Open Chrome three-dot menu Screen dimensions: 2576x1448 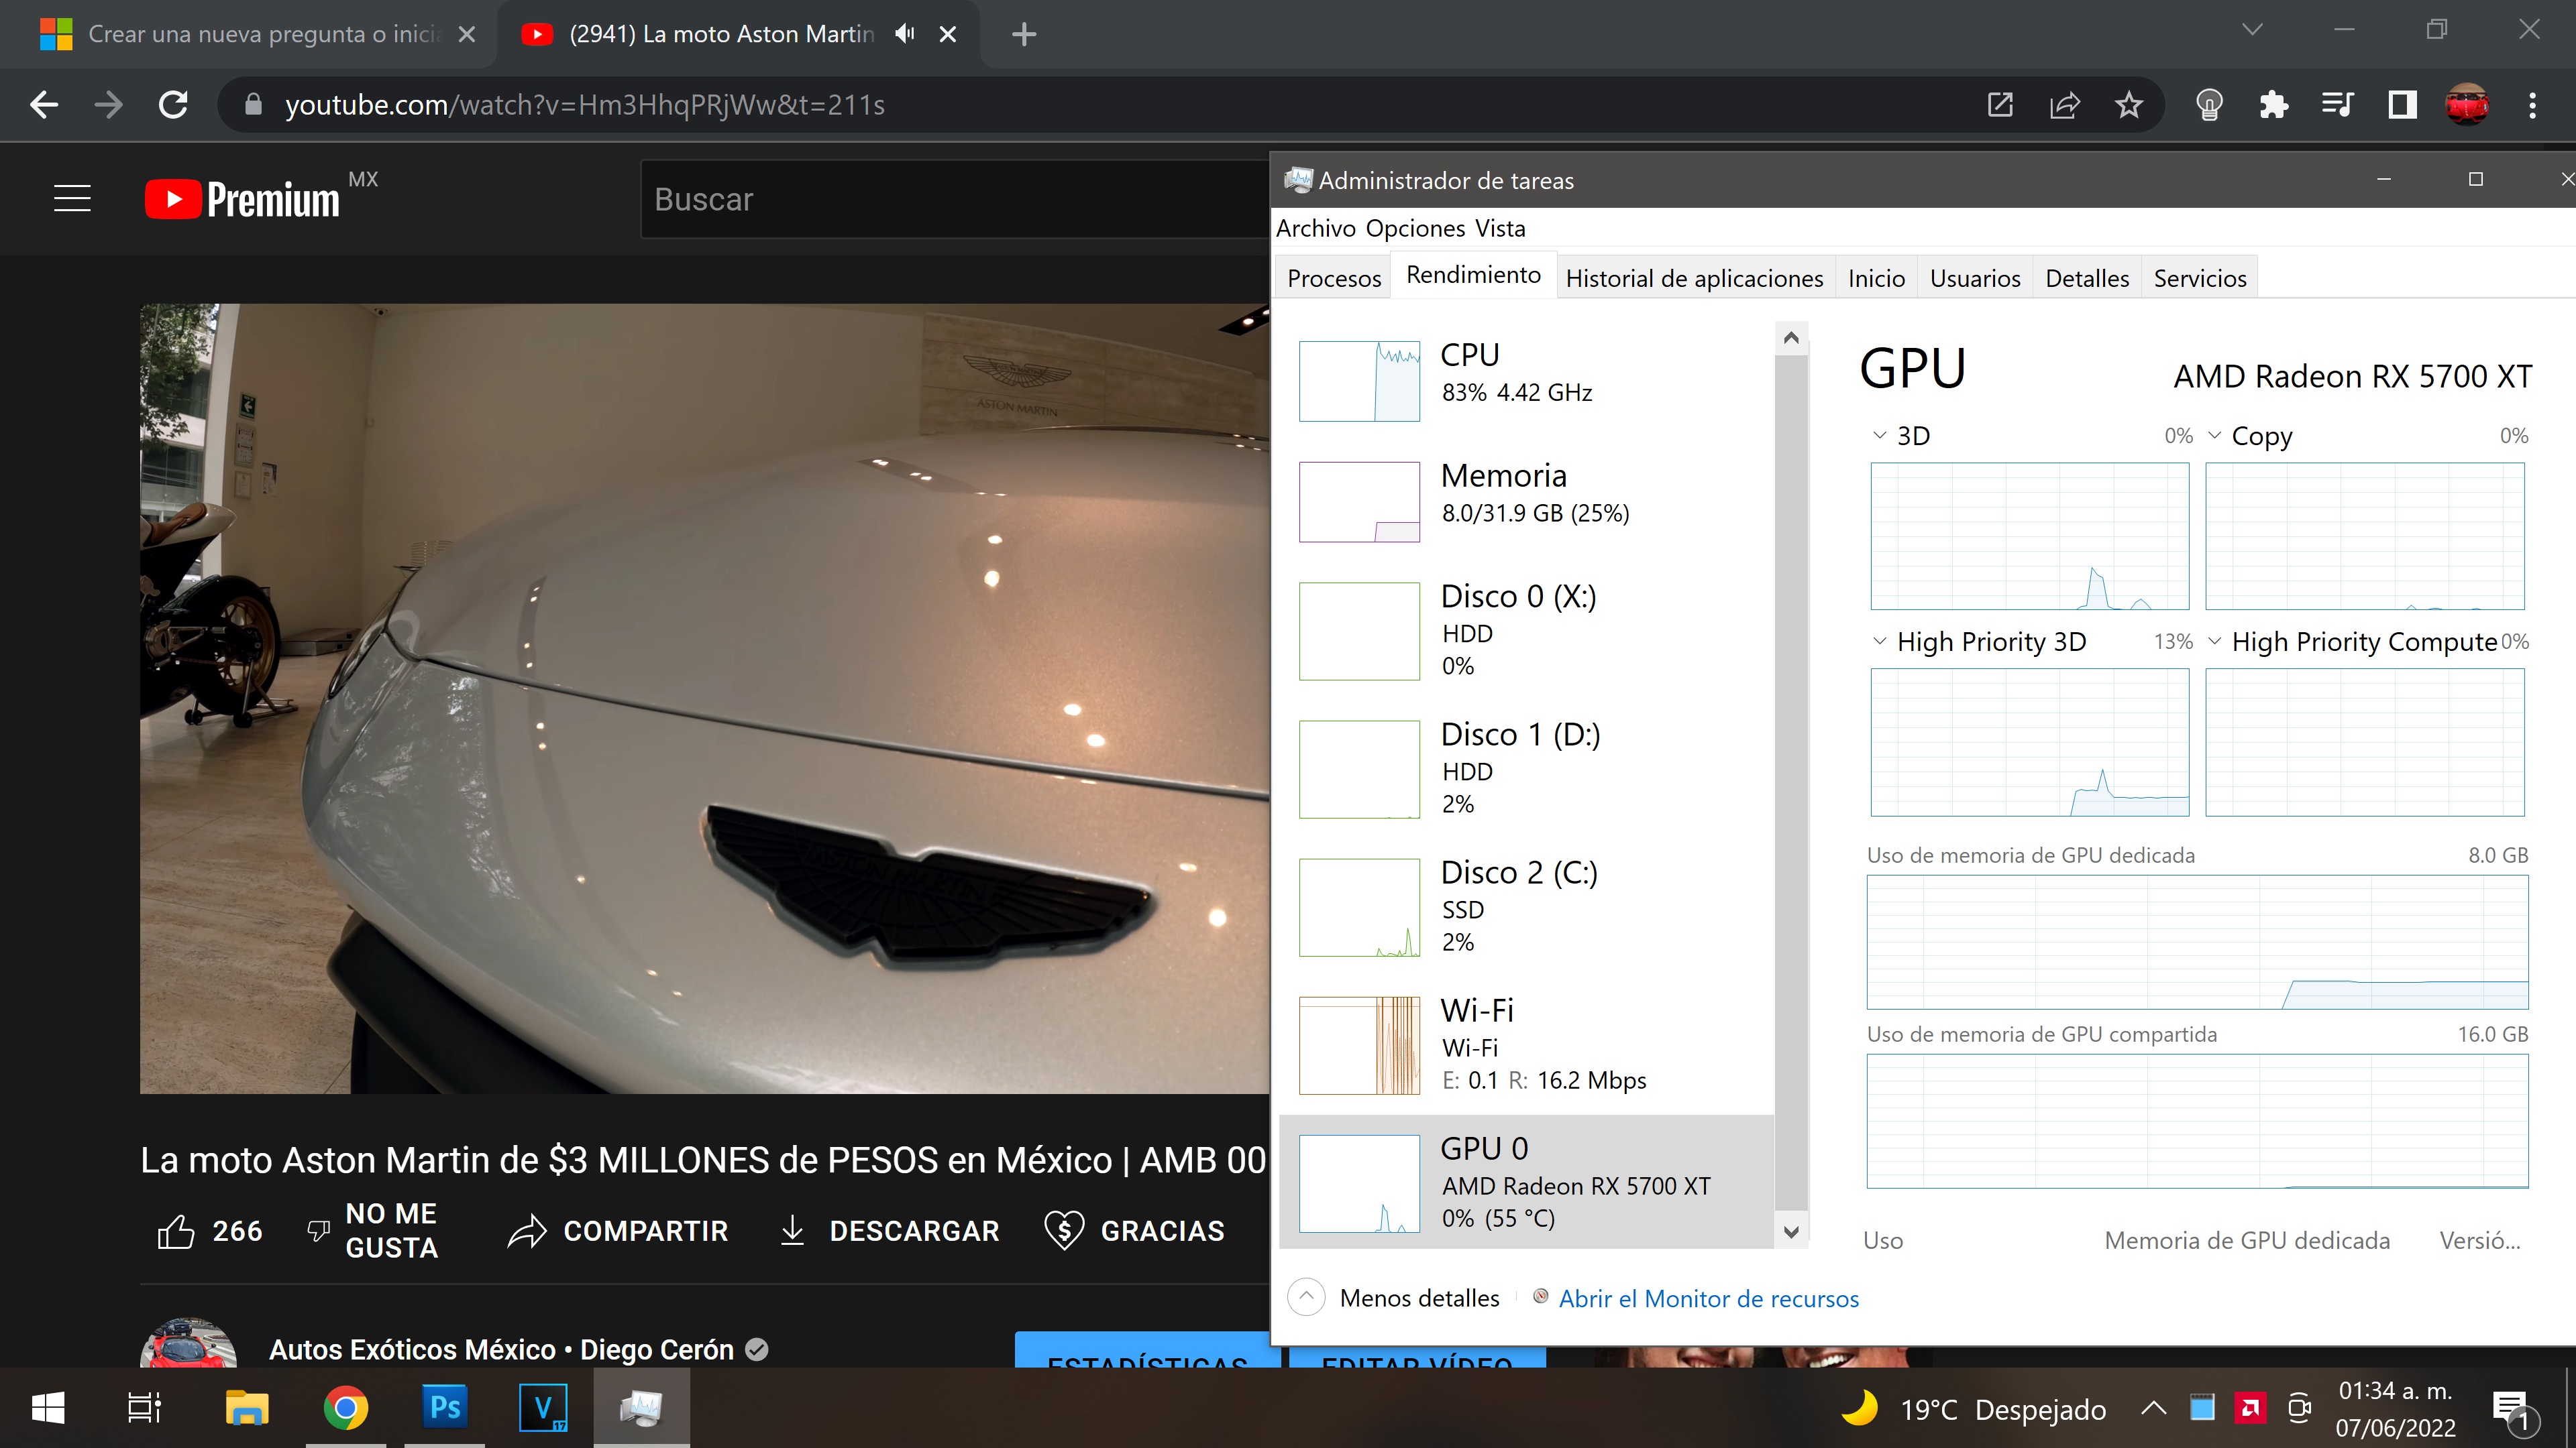click(x=2532, y=105)
